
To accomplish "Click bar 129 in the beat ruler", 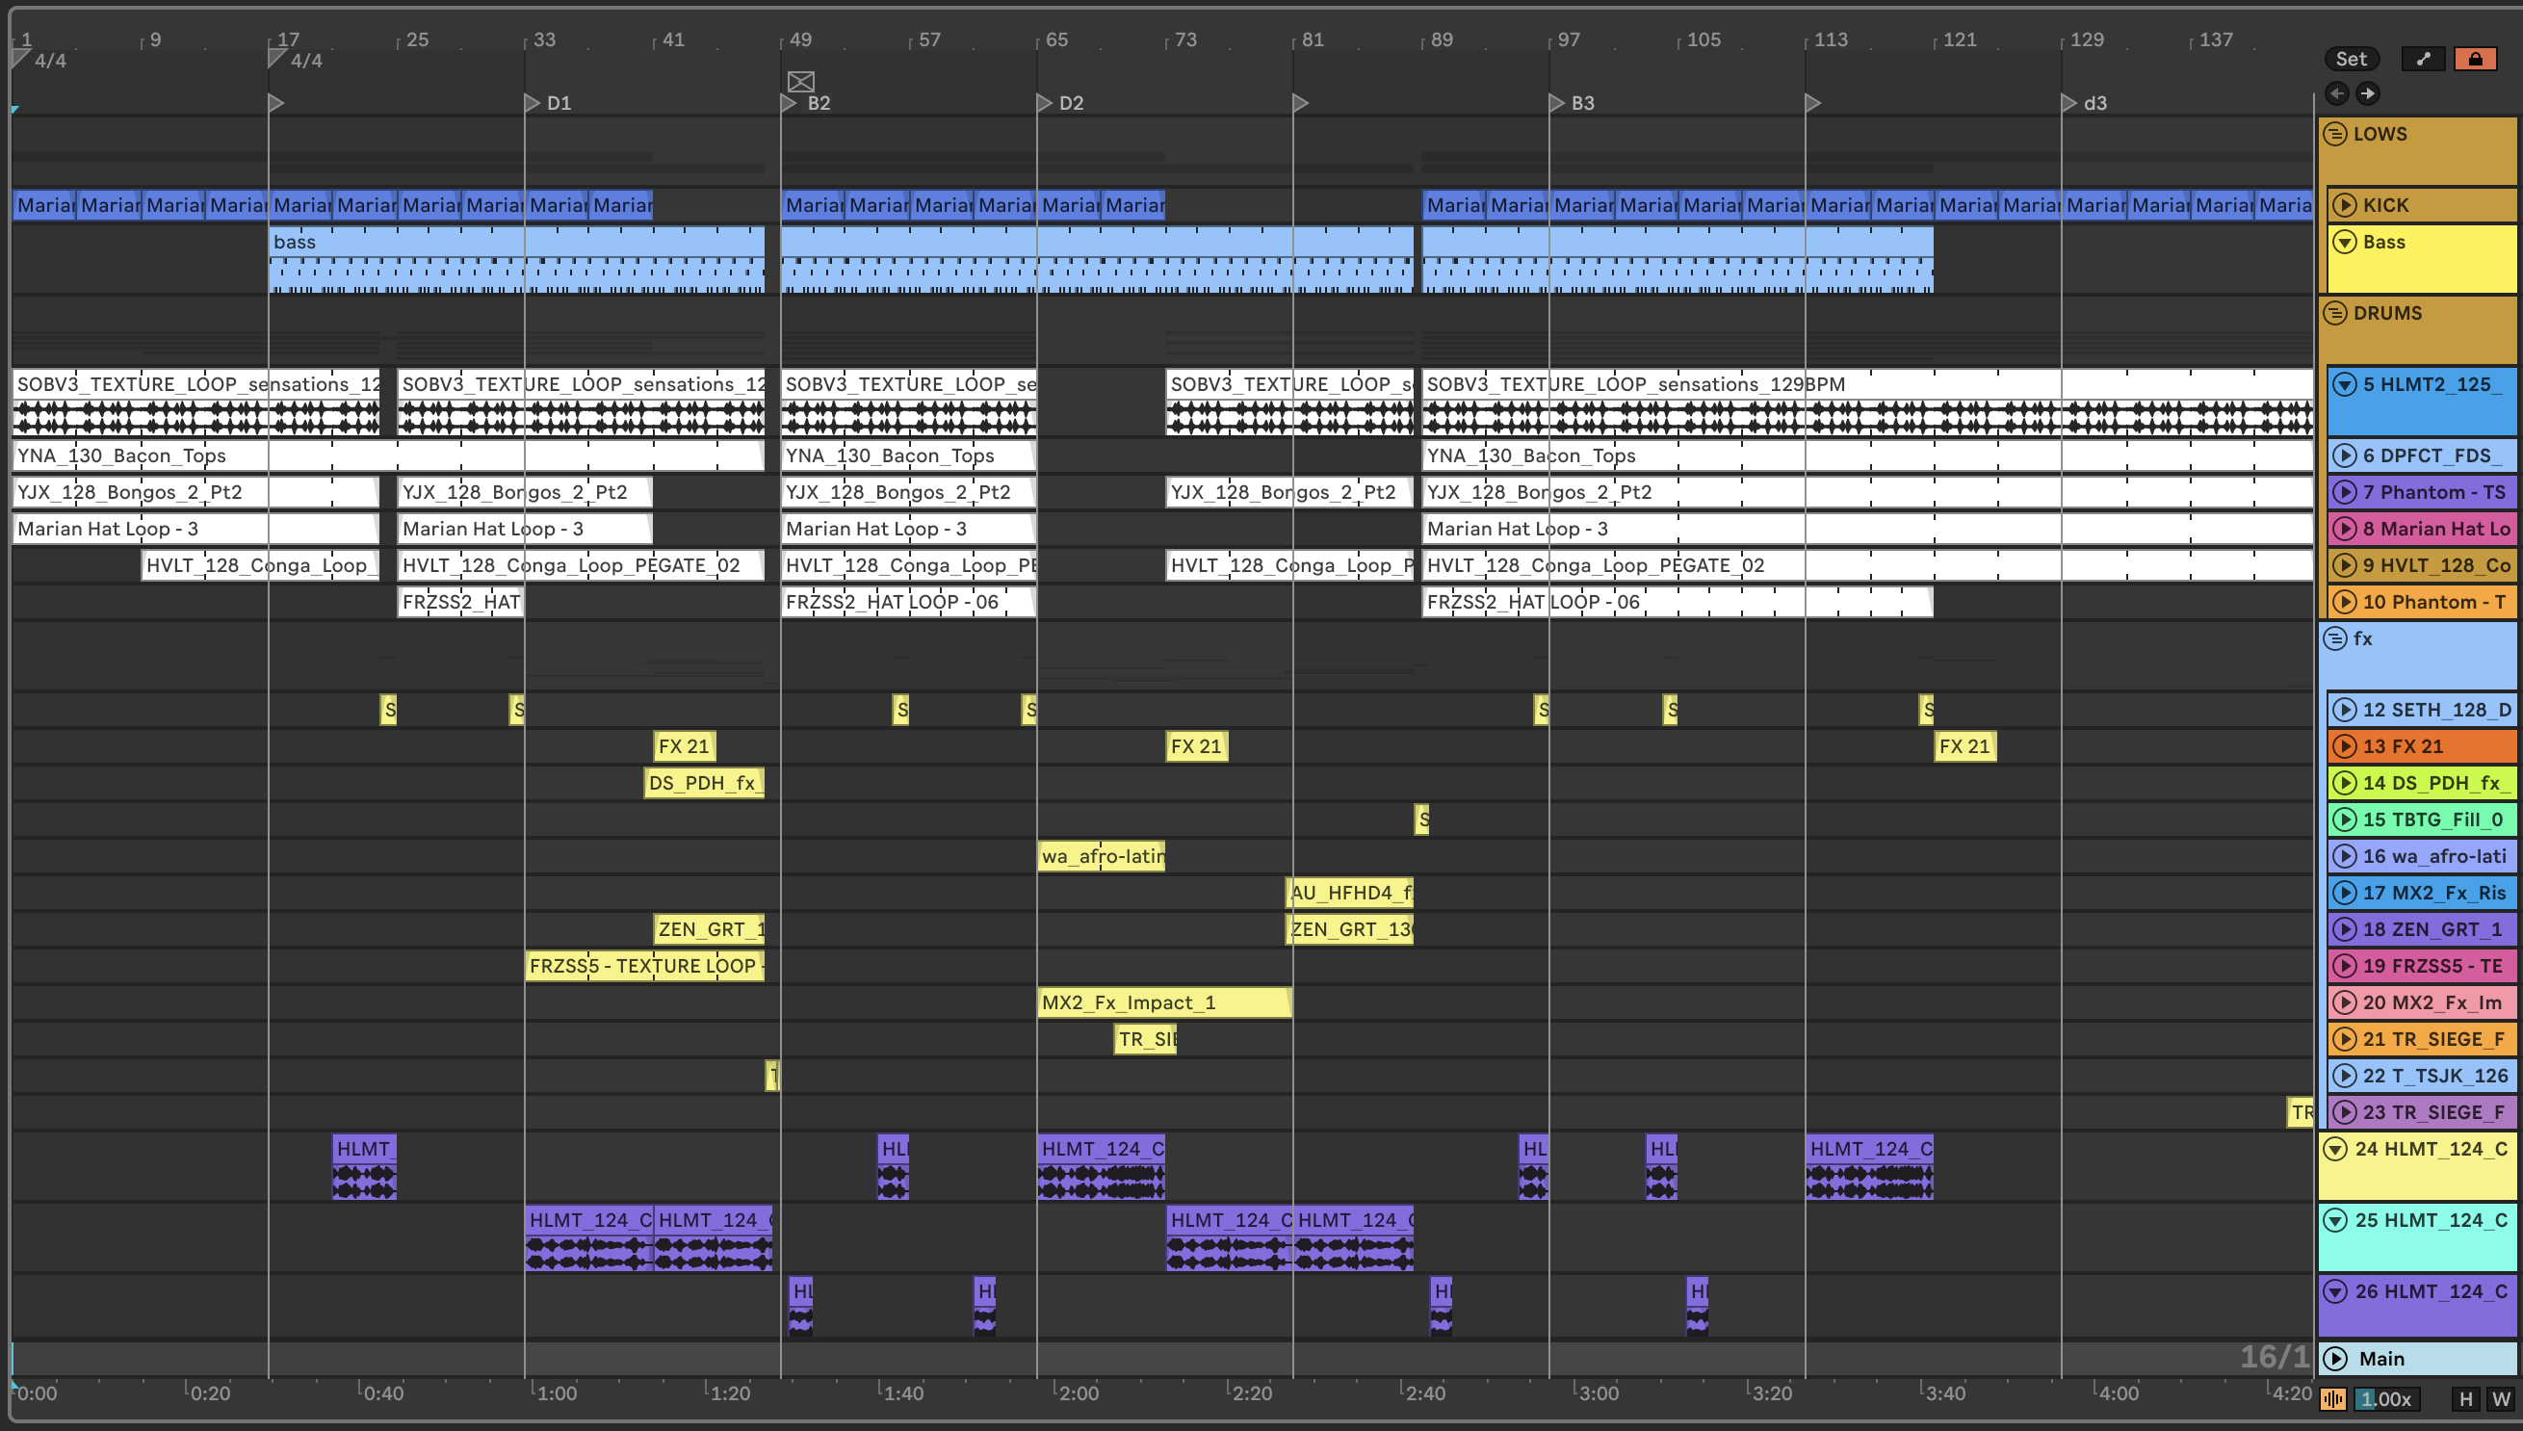I will pos(2087,39).
